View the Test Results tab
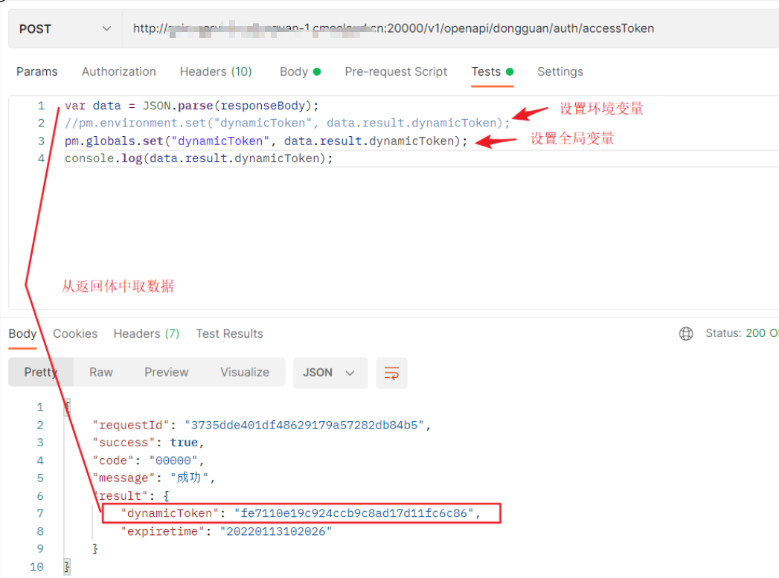This screenshot has width=779, height=578. click(229, 334)
